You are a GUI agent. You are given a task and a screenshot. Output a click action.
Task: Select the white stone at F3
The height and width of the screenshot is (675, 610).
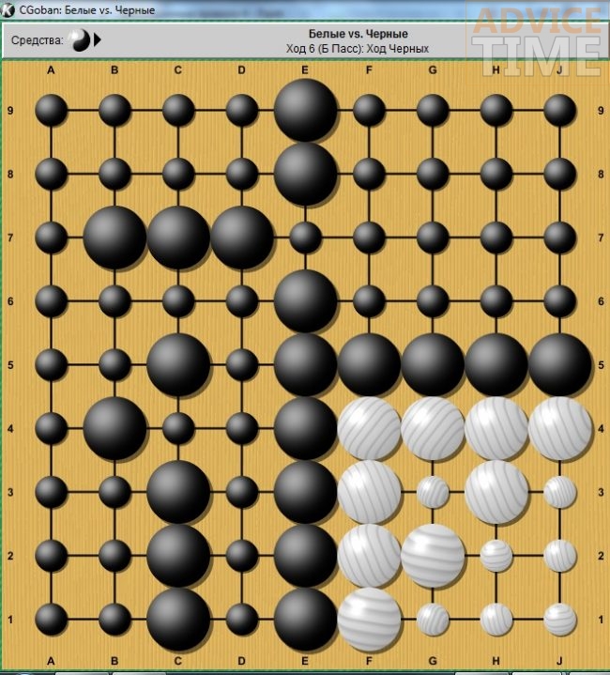(369, 492)
